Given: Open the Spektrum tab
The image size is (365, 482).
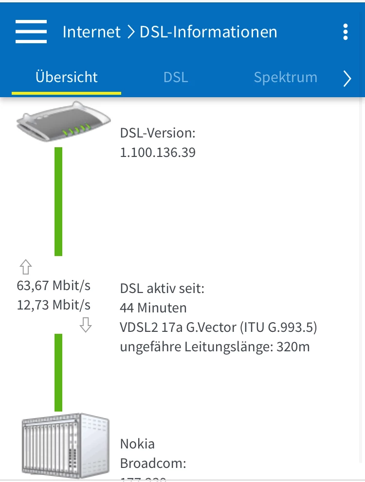Looking at the screenshot, I should click(286, 77).
